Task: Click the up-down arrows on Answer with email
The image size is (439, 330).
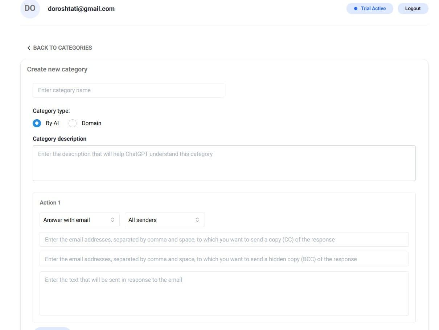Action: tap(112, 220)
